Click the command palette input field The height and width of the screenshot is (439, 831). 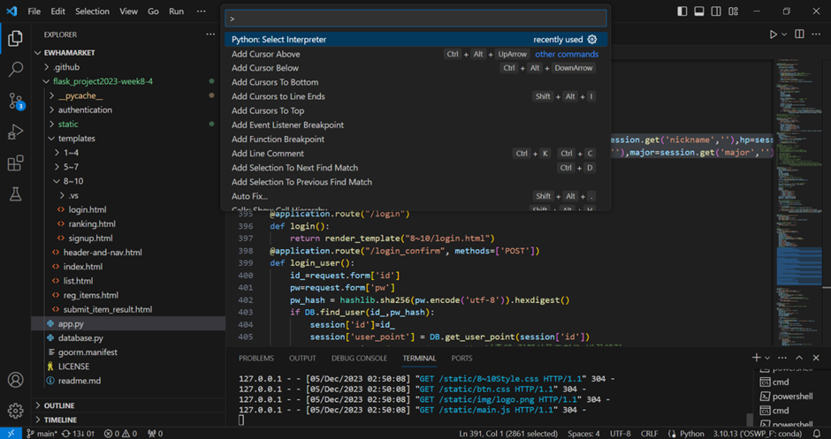[x=415, y=19]
